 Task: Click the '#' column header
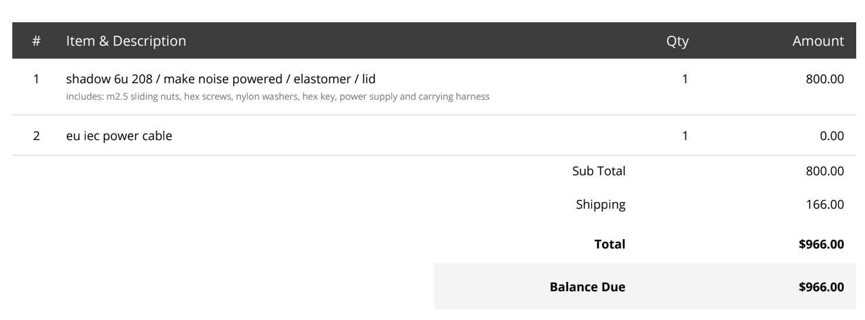coord(36,41)
